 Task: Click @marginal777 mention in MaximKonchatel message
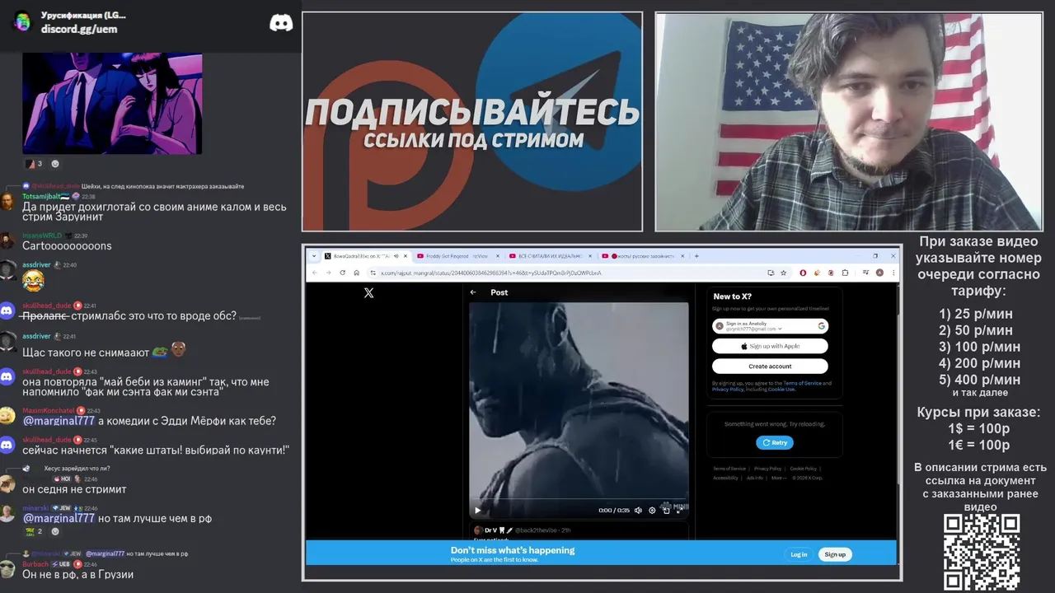click(x=59, y=421)
